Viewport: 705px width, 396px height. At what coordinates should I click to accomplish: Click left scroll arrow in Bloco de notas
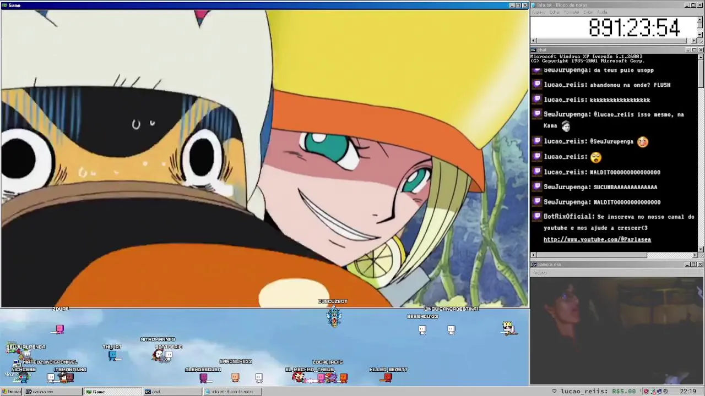(533, 41)
